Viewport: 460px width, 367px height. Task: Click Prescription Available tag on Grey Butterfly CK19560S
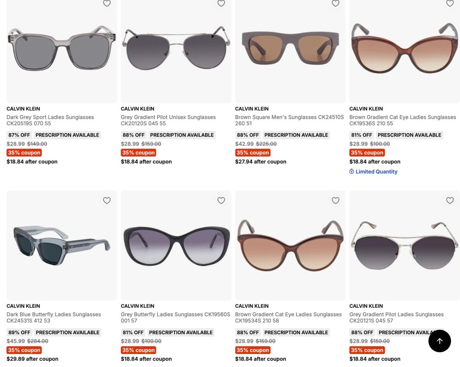[181, 332]
